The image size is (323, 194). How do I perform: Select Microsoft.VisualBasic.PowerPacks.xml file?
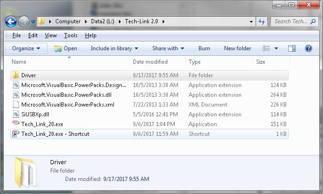click(x=67, y=105)
